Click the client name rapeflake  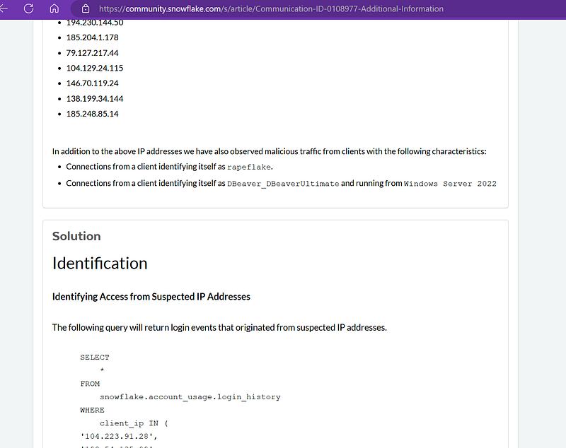tap(249, 167)
